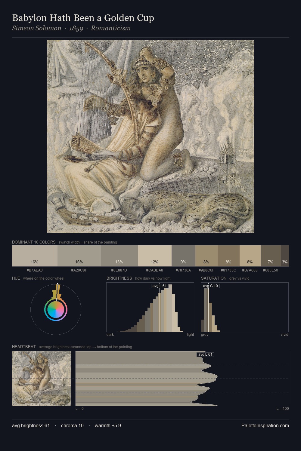Click the 'light' axis label

(x=190, y=335)
